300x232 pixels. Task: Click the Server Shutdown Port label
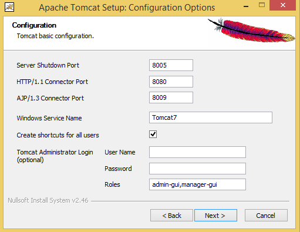(x=48, y=65)
